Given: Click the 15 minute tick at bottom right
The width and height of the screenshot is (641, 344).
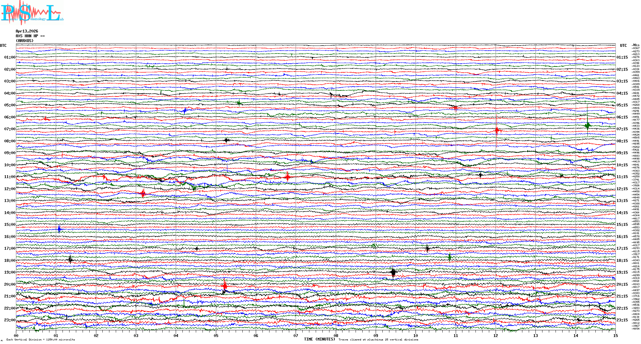Looking at the screenshot, I should pos(615,335).
